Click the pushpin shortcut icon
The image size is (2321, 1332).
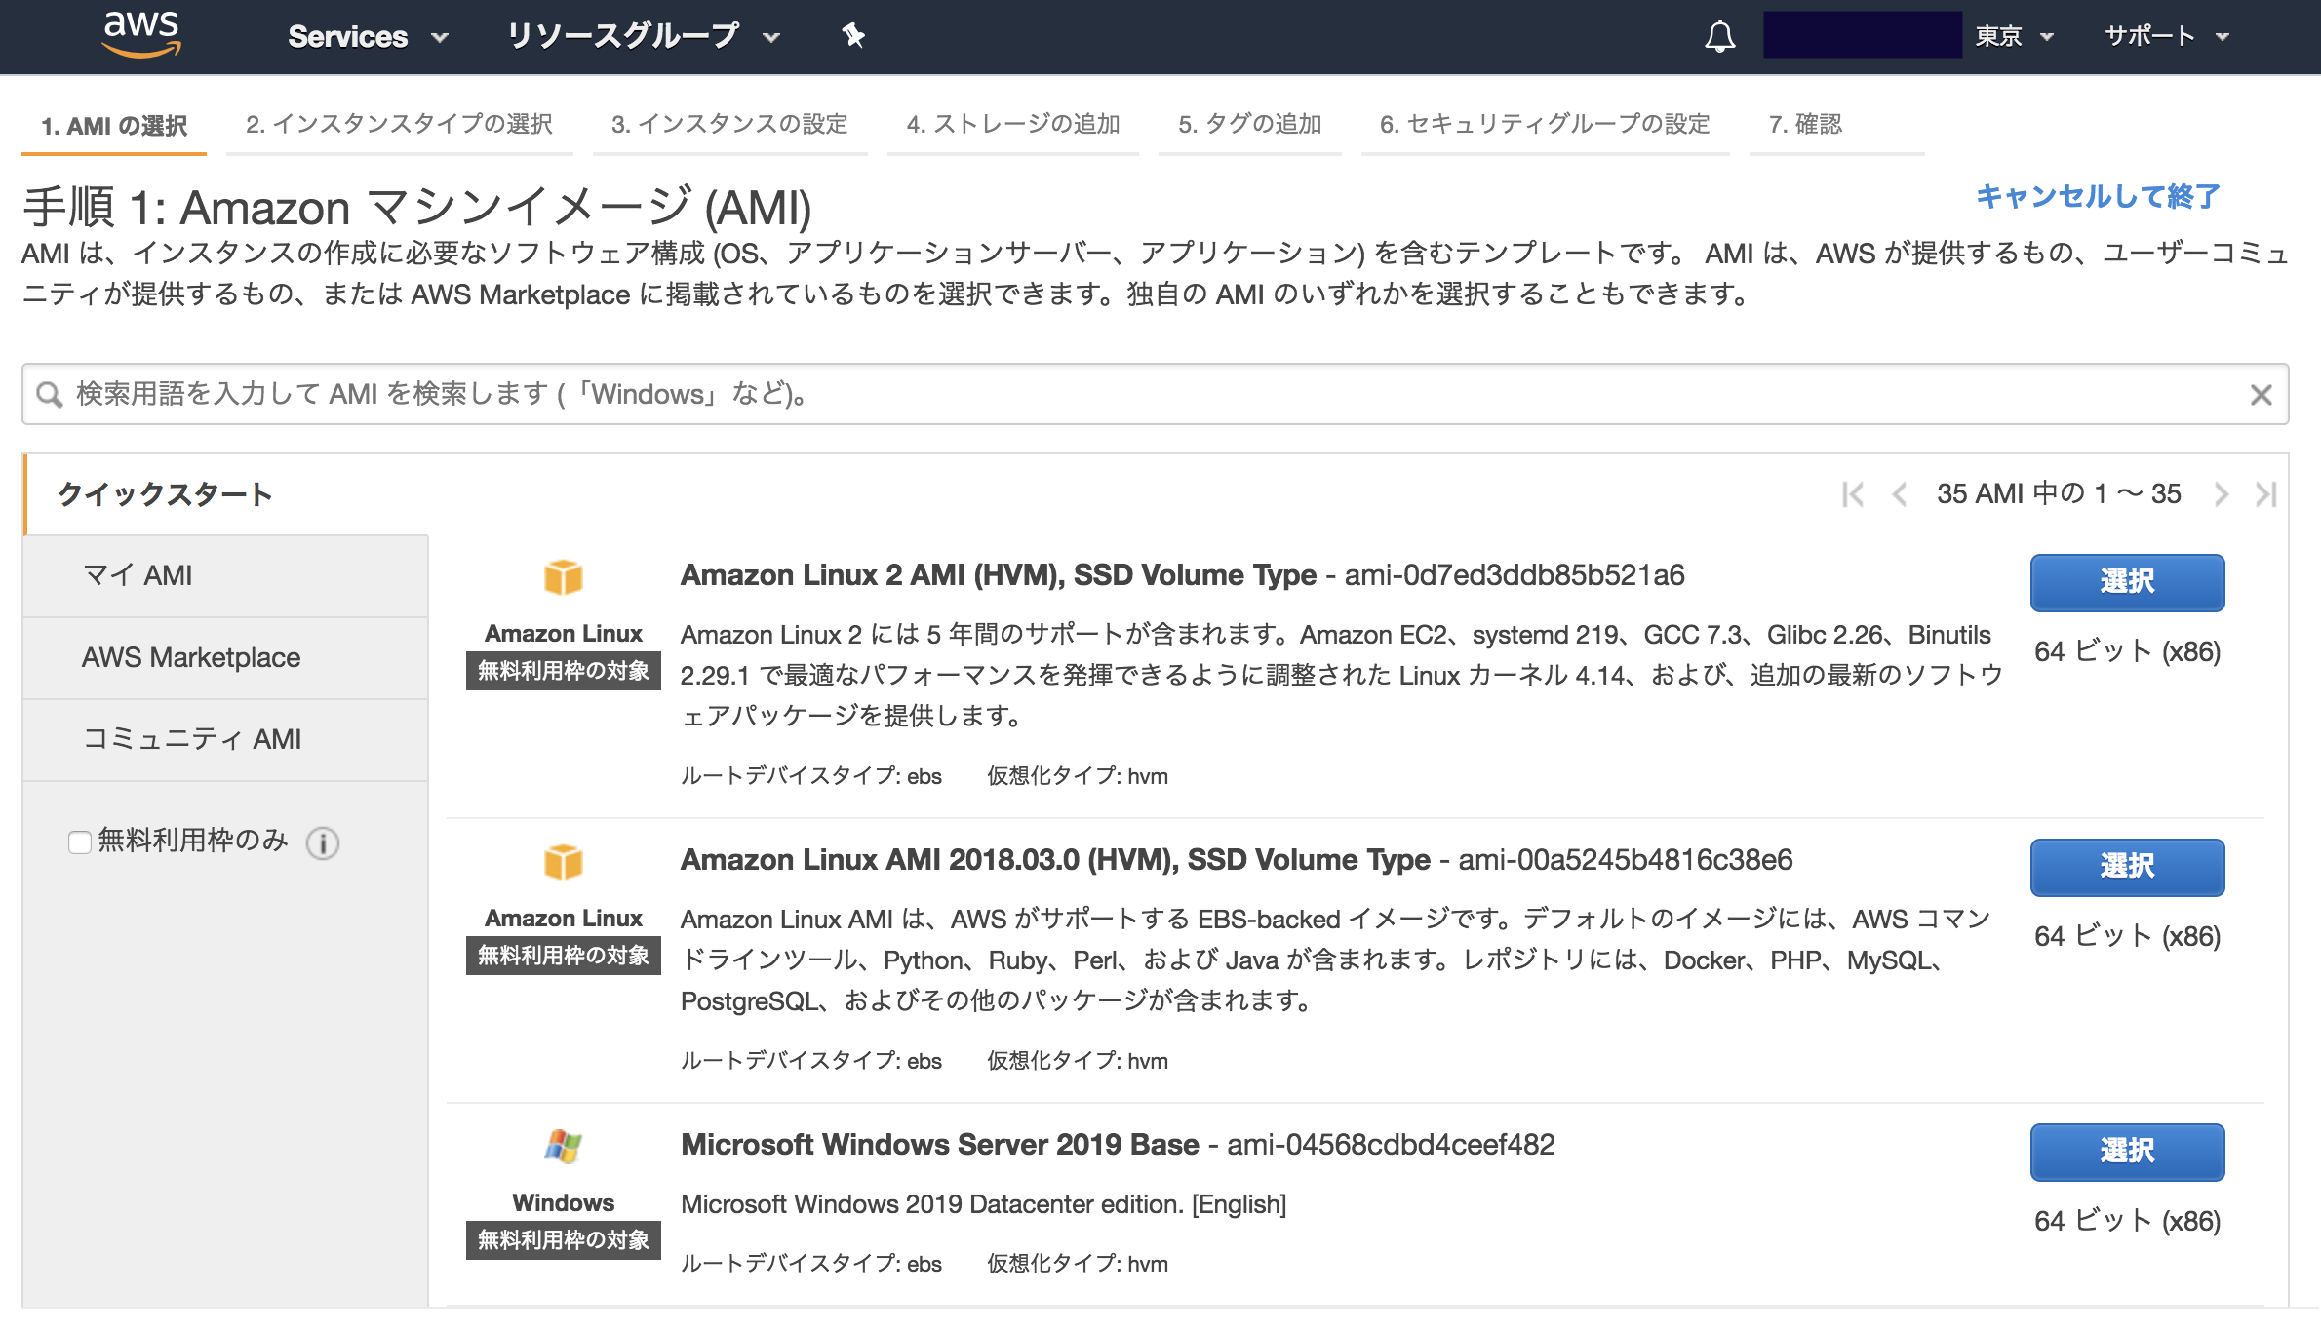point(853,36)
